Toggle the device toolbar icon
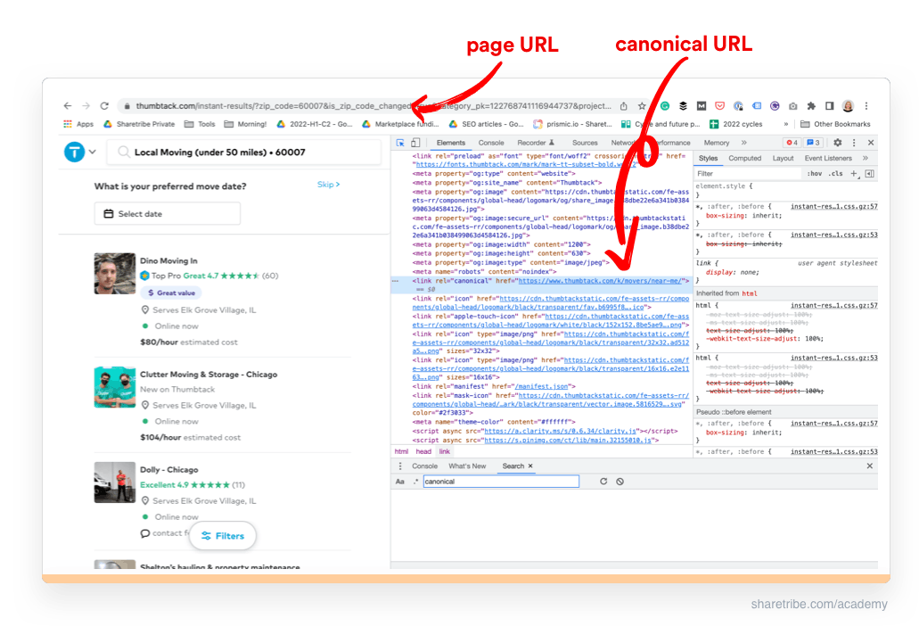 (414, 142)
